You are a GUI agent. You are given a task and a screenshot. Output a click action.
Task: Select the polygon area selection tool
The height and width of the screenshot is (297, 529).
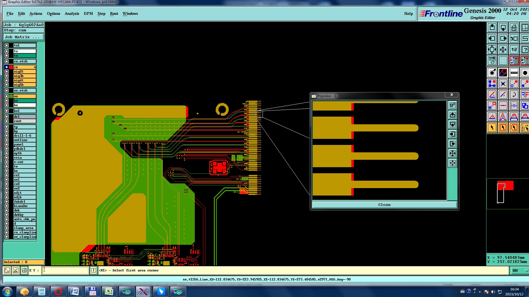pyautogui.click(x=514, y=128)
